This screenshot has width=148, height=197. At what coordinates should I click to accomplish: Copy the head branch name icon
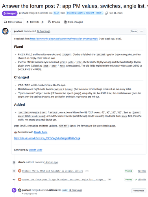coord(106,13)
